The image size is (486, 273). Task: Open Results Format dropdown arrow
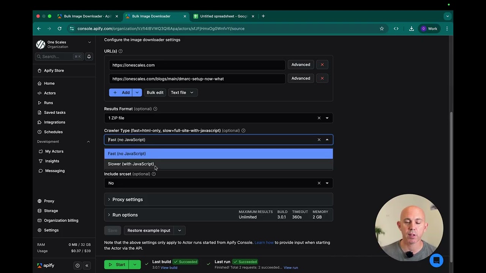click(327, 118)
